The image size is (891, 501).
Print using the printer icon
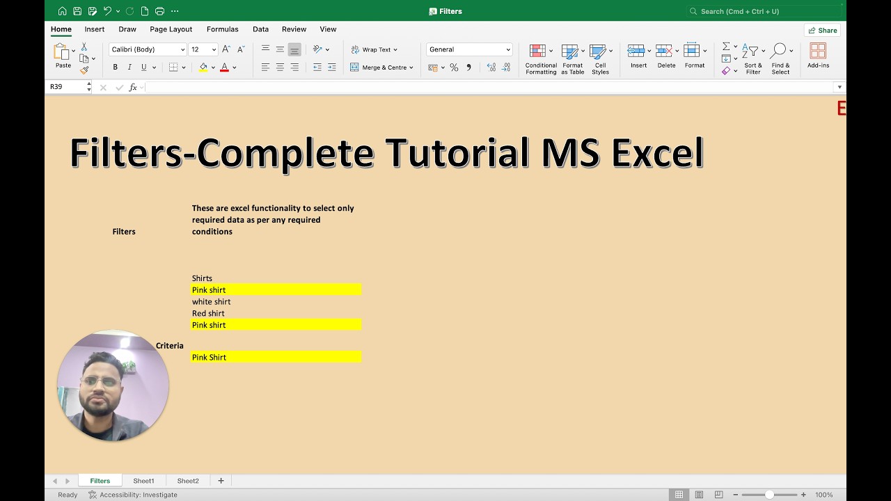tap(159, 11)
